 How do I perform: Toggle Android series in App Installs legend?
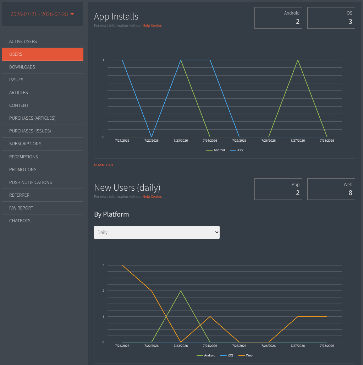tap(215, 150)
